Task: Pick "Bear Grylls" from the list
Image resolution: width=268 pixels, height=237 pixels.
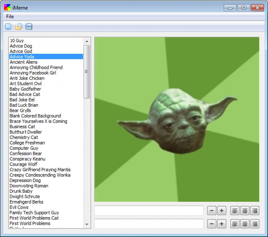Action: click(46, 111)
